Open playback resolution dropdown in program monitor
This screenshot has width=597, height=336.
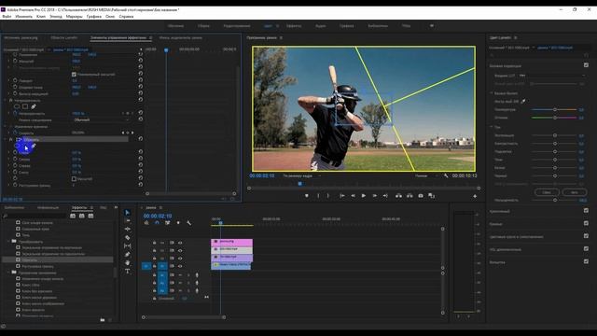(x=425, y=176)
